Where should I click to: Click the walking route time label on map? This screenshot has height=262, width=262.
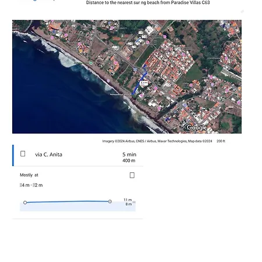click(x=144, y=83)
